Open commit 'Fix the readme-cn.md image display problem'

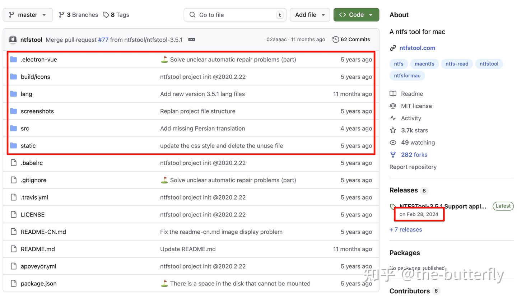(221, 232)
